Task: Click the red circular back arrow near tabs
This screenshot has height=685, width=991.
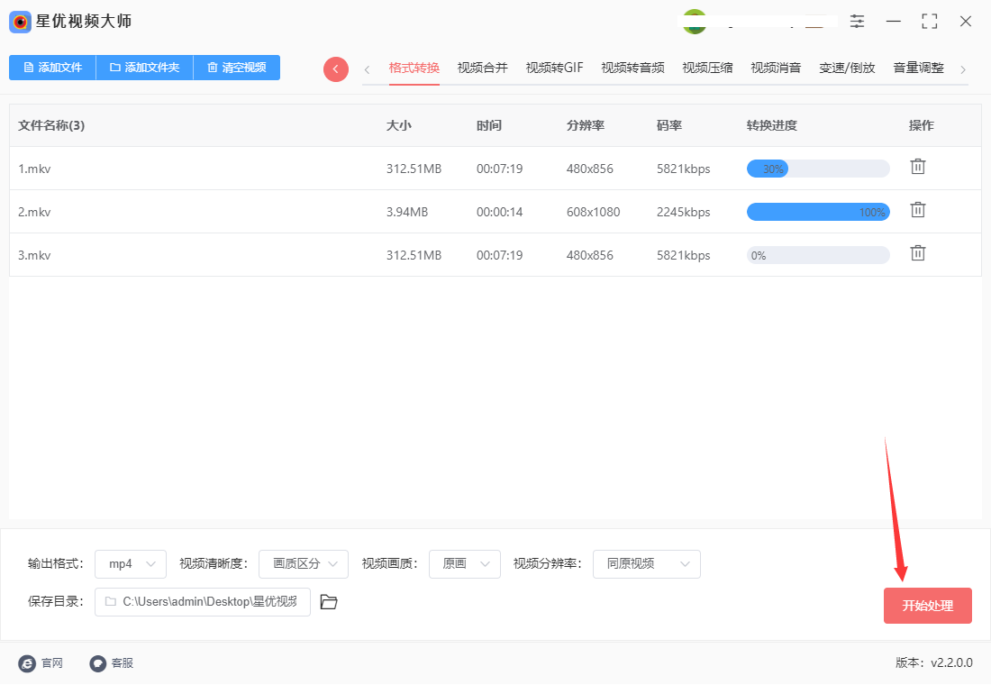Action: pos(335,68)
